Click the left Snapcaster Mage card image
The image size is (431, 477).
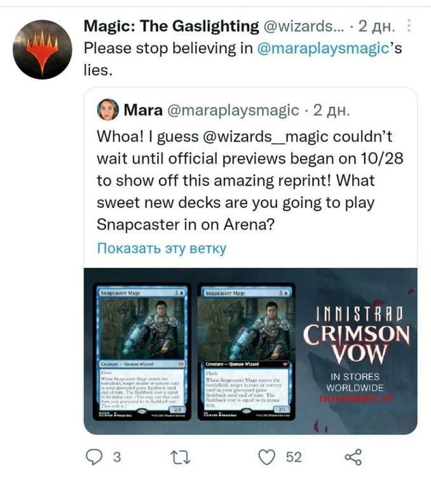(x=142, y=352)
